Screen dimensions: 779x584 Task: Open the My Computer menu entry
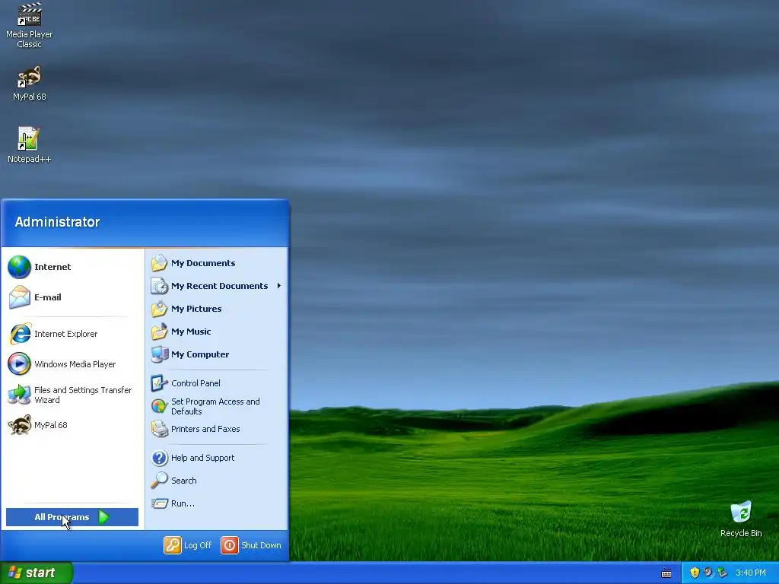tap(216, 354)
